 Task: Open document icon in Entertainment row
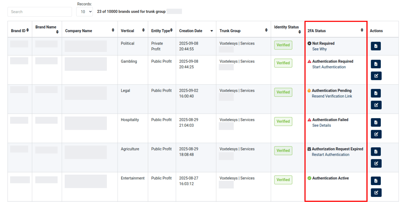click(x=376, y=181)
